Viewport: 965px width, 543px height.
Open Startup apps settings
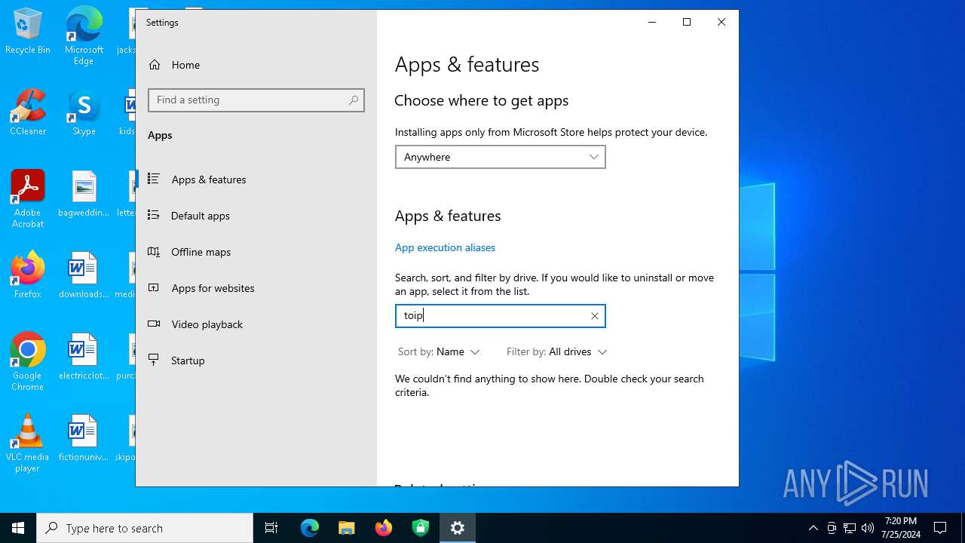256,360
